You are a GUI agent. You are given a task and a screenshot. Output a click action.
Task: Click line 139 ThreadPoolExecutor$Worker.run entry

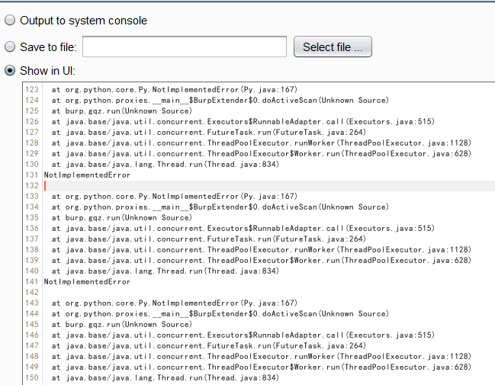coord(262,260)
